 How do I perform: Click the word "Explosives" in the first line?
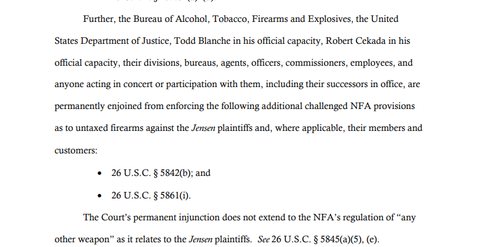[x=330, y=20]
